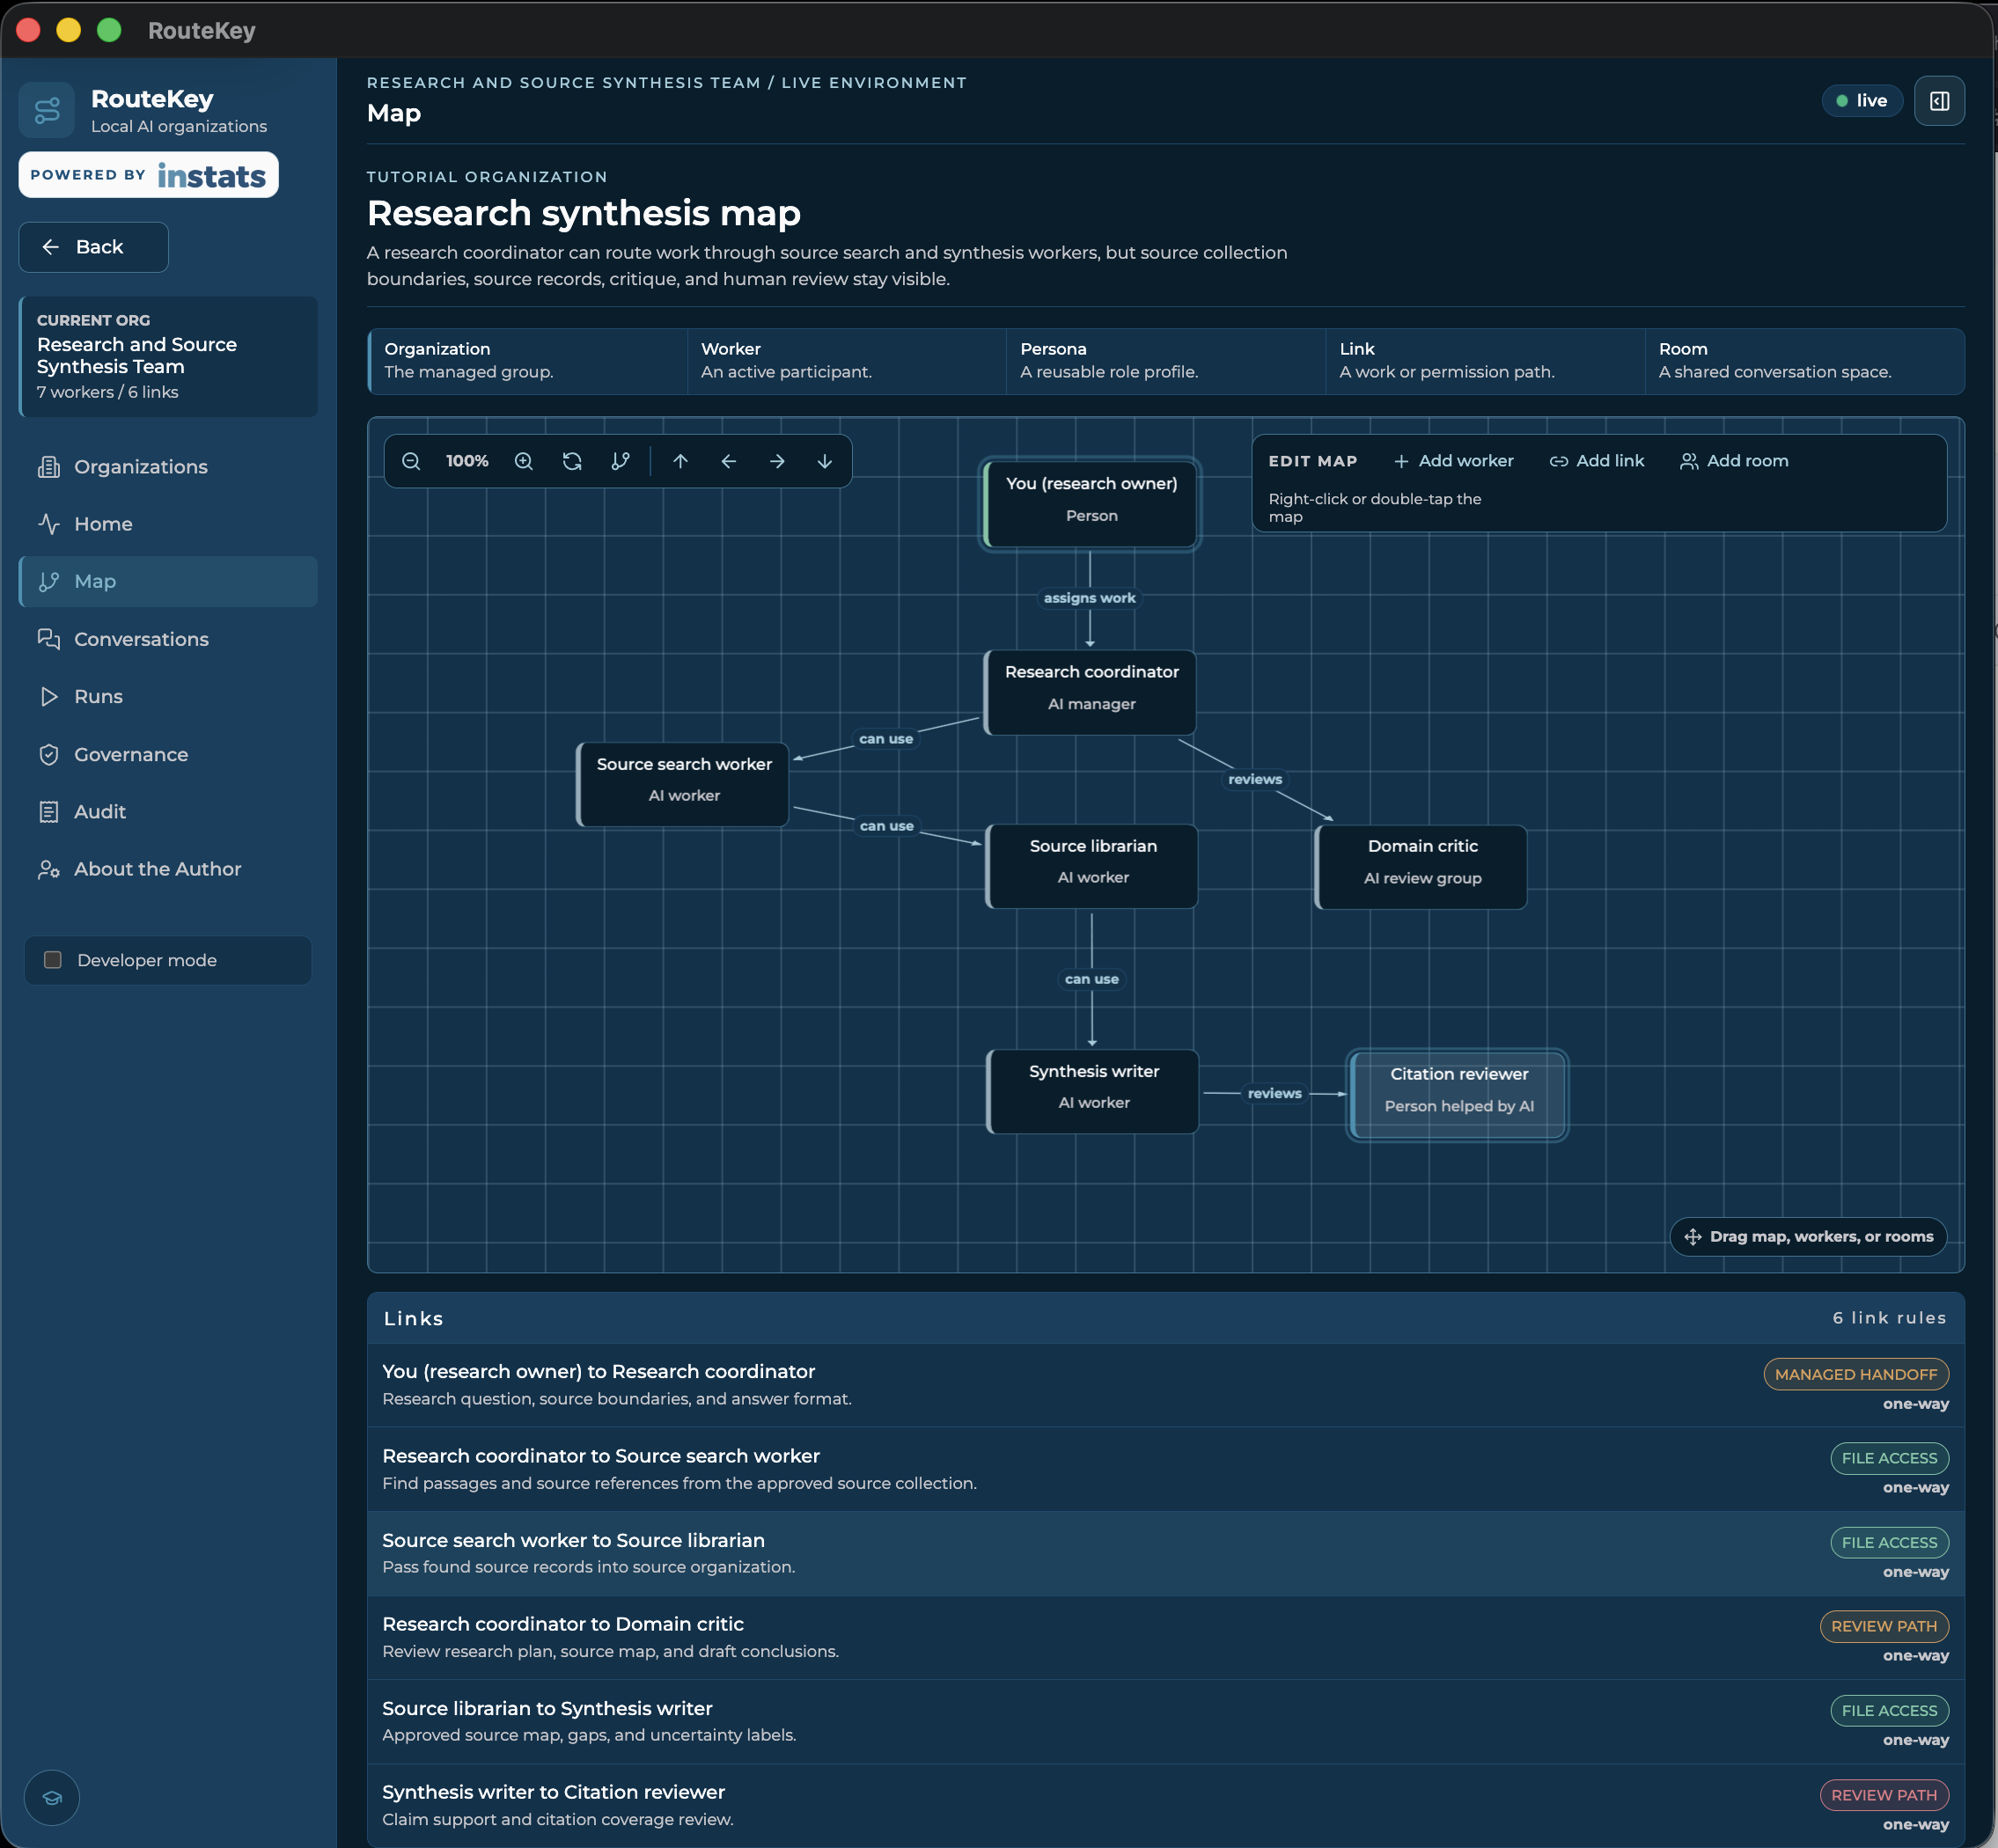The height and width of the screenshot is (1848, 1998).
Task: Click the MANAGED HANDOFF badge
Action: pyautogui.click(x=1856, y=1374)
